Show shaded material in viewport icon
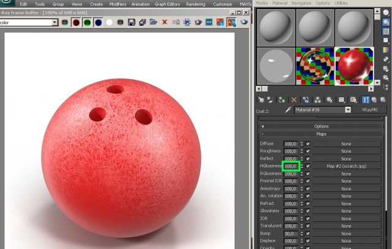Image resolution: width=392 pixels, height=249 pixels. tap(353, 100)
